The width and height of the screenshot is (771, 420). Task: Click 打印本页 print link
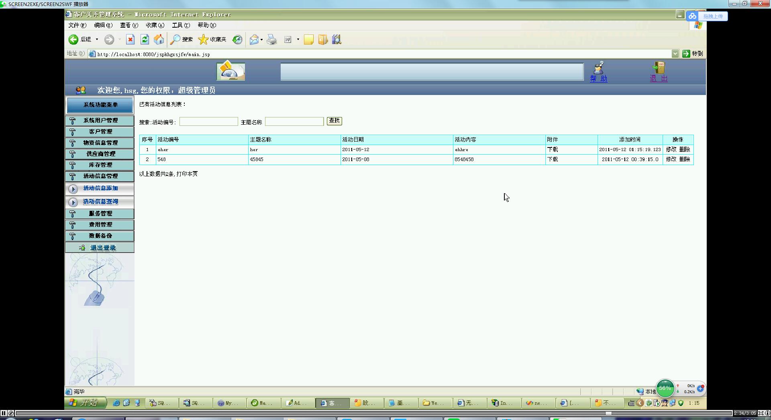click(x=187, y=174)
